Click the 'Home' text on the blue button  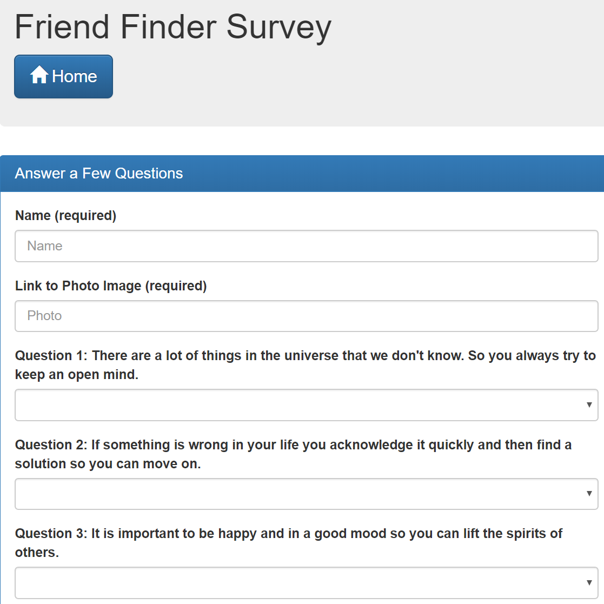(75, 77)
